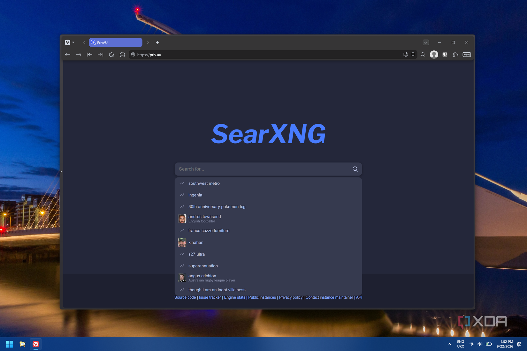Click the install web app icon

tap(406, 55)
